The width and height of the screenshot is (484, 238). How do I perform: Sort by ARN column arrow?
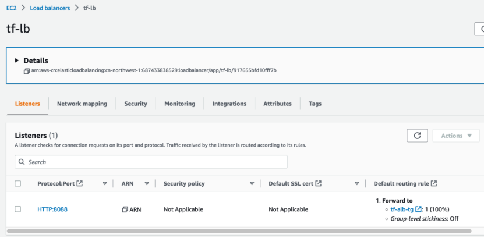coord(147,183)
